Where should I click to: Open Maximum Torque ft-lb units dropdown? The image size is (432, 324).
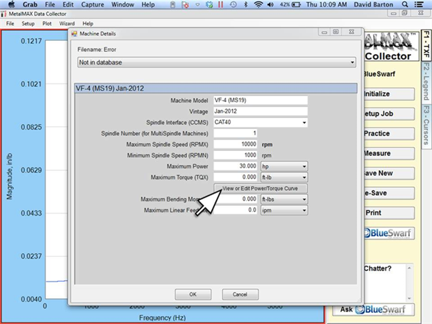(284, 177)
